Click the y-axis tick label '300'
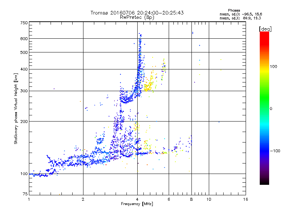Image resolution: width=289 pixels, height=217 pixels. coord(24,91)
